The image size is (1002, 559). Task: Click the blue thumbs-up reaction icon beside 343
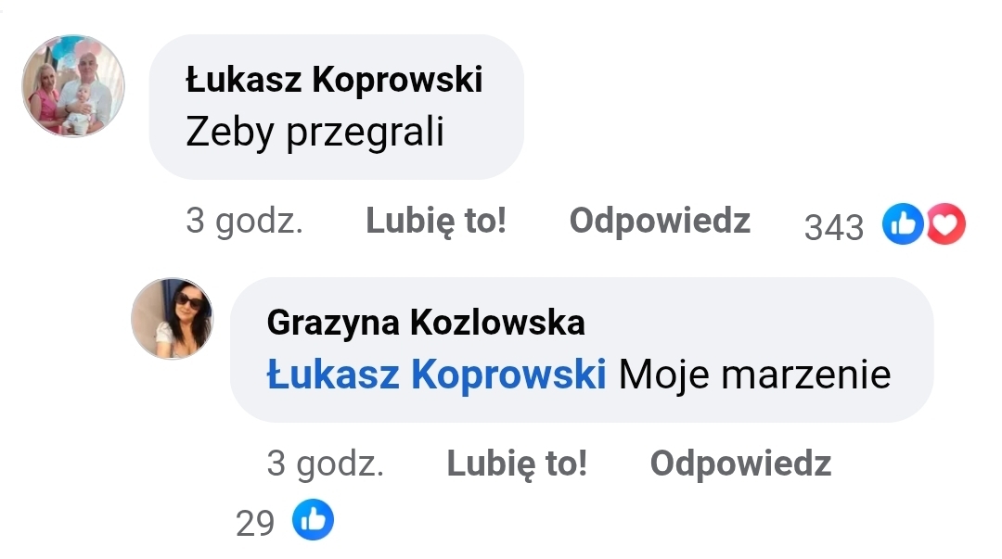pos(903,224)
